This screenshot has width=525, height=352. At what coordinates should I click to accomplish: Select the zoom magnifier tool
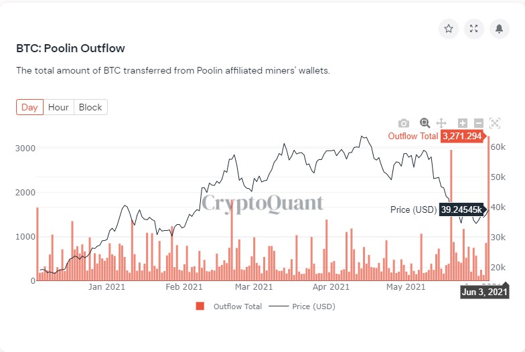[x=425, y=123]
